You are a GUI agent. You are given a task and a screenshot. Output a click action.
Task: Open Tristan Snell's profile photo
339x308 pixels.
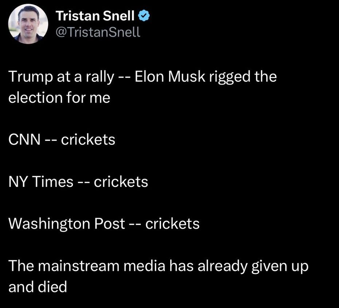point(28,24)
